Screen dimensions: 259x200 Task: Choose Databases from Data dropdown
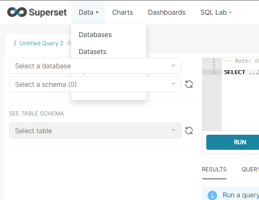pos(95,35)
